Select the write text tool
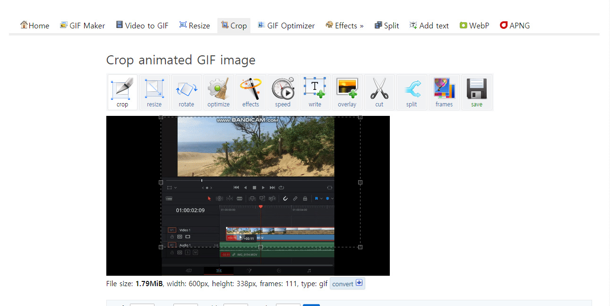This screenshot has width=610, height=306. coord(315,92)
